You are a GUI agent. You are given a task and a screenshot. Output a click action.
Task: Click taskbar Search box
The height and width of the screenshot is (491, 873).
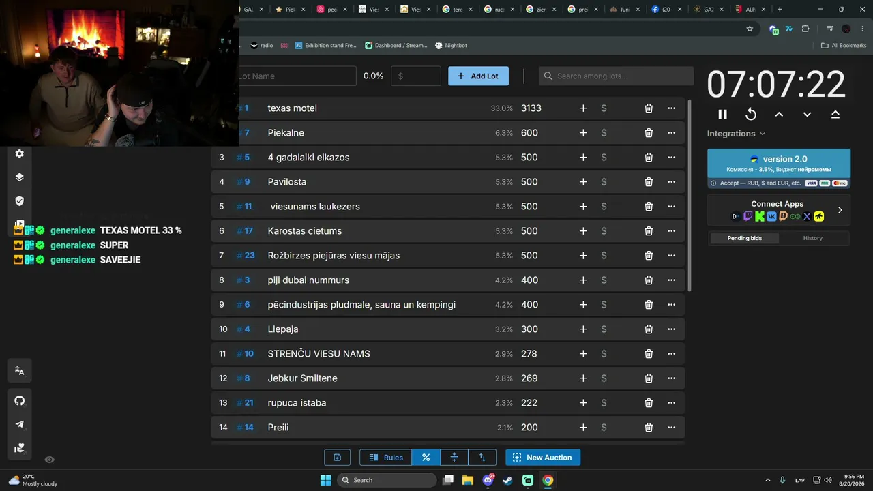(x=387, y=480)
